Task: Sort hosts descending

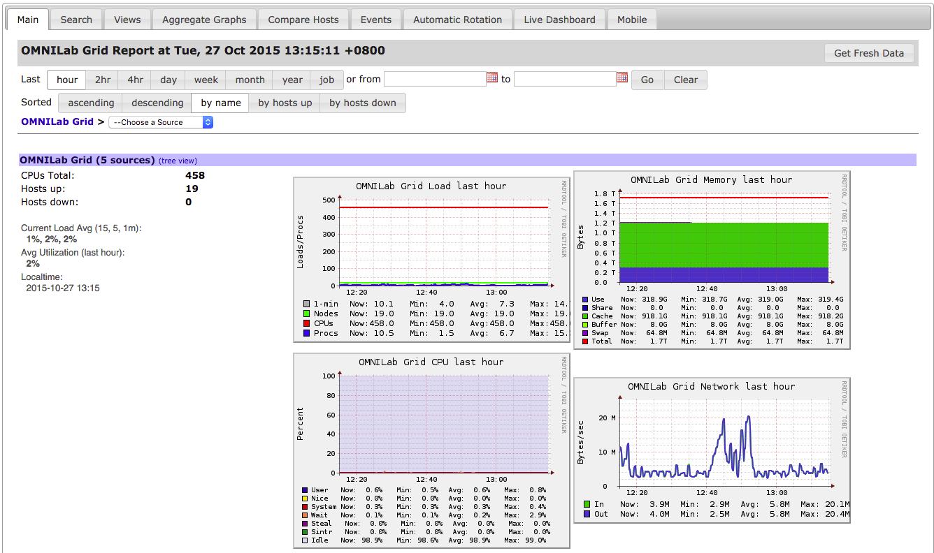Action: [157, 103]
